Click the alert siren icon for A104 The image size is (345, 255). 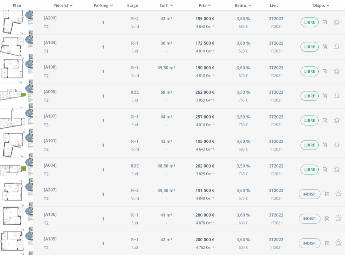(337, 46)
